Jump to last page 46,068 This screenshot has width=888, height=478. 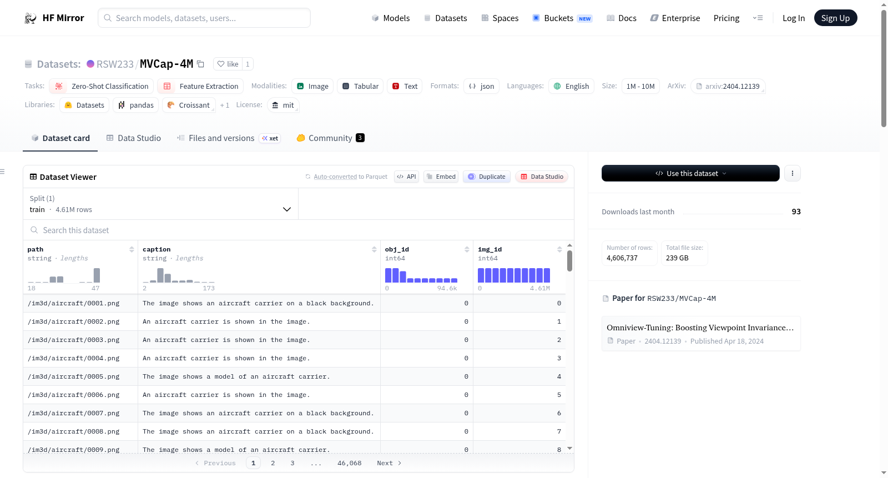point(350,463)
